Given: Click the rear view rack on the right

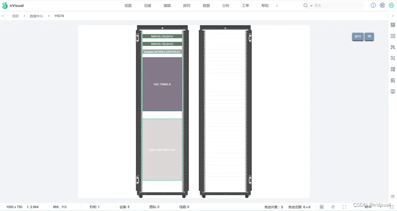Looking at the screenshot, I should [225, 111].
